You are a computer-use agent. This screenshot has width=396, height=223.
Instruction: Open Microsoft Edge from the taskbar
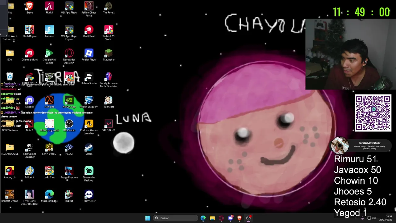click(x=203, y=218)
